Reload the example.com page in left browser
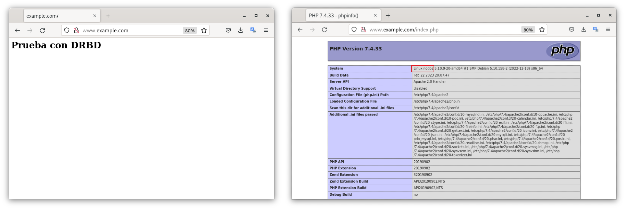625x209 pixels. [42, 31]
